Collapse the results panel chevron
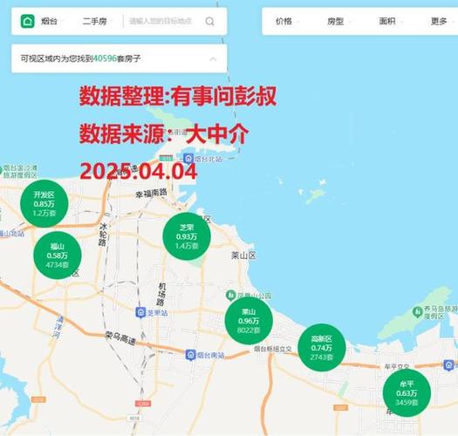Image resolution: width=458 pixels, height=436 pixels. coord(213,59)
